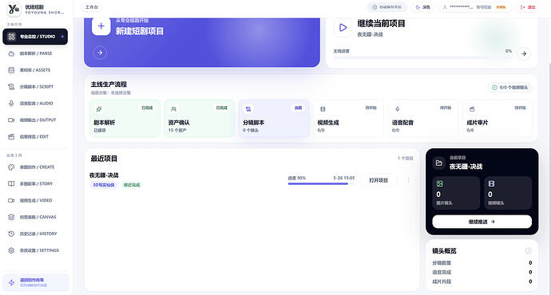Screen dimensions: 551x295
Task: Open ASSETS via its database icon
Action: click(x=11, y=70)
